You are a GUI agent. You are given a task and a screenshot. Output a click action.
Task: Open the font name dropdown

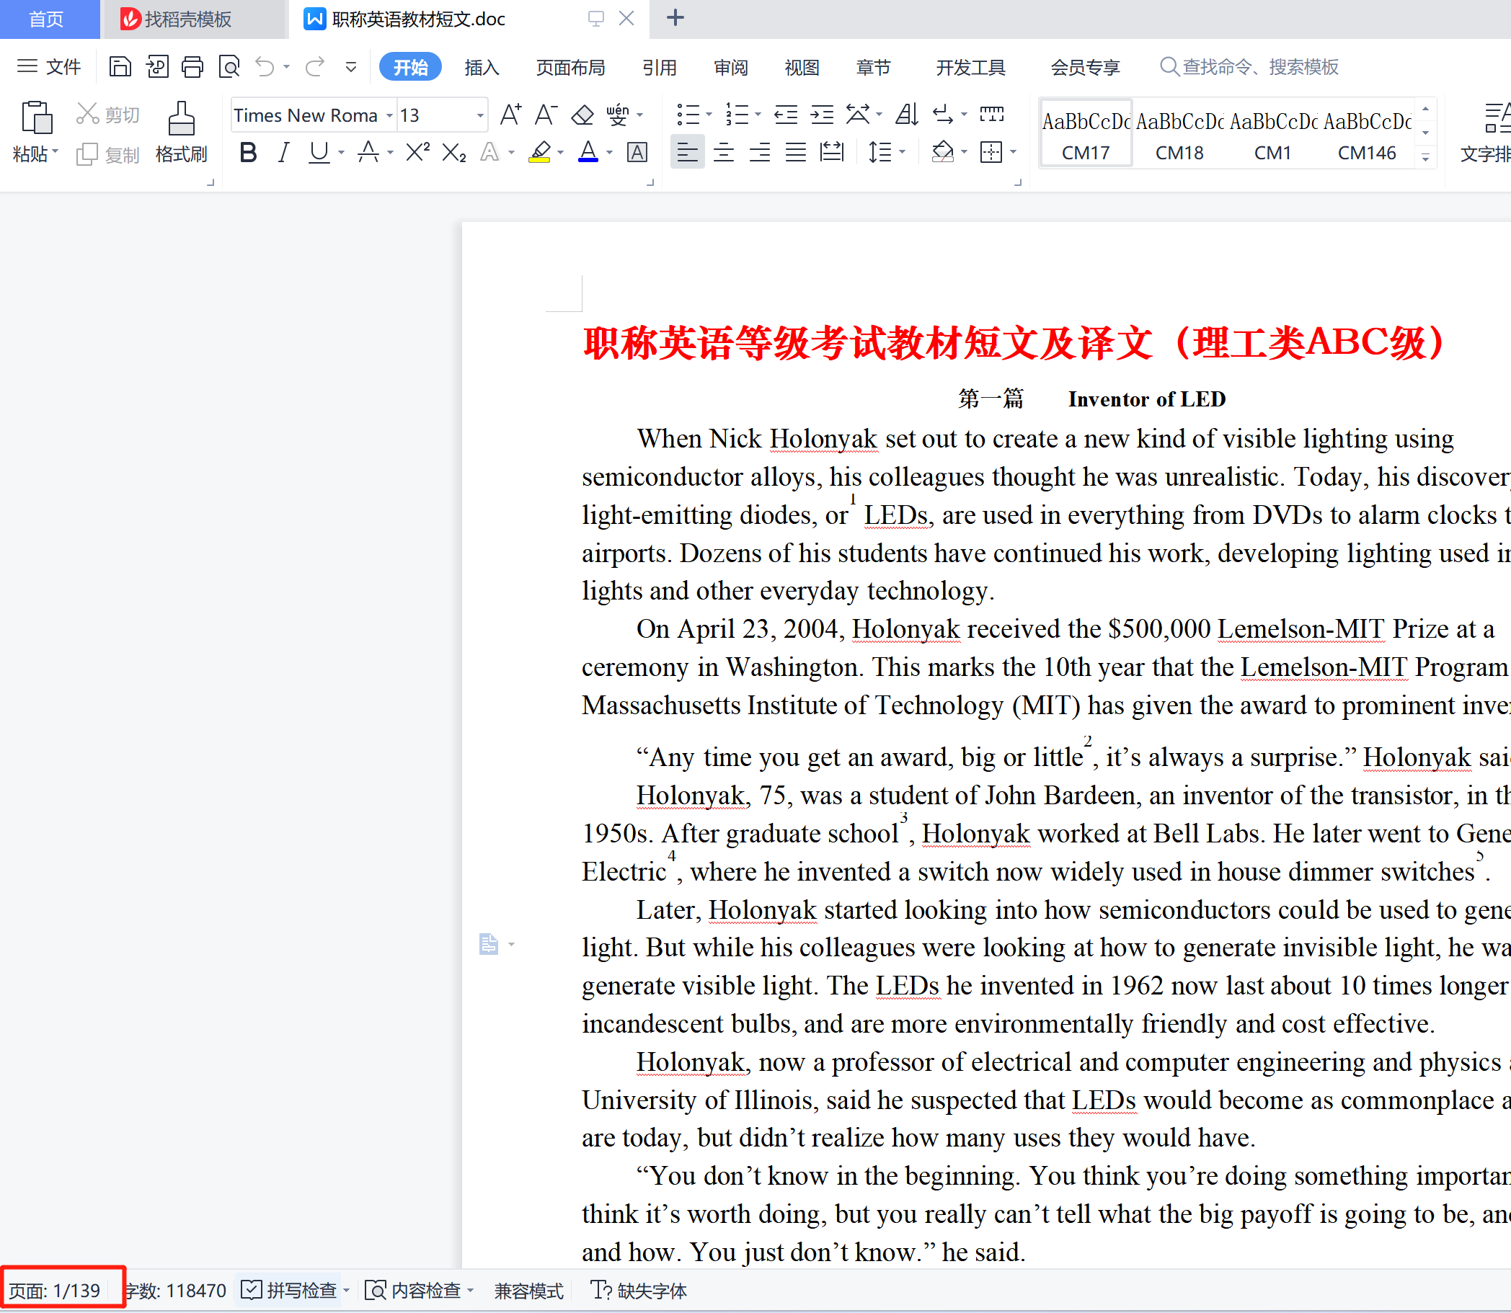tap(389, 115)
